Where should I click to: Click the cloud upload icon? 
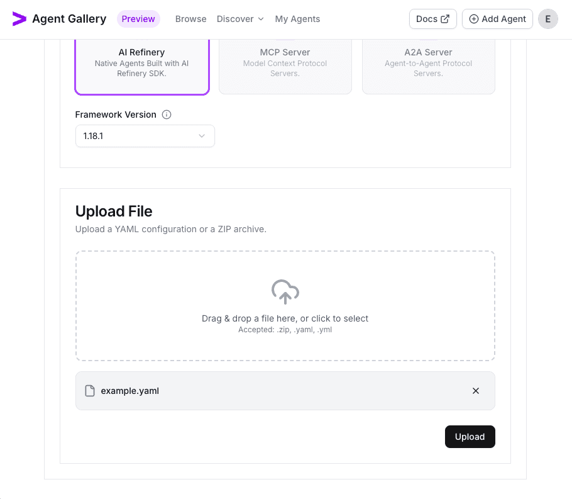pos(285,291)
